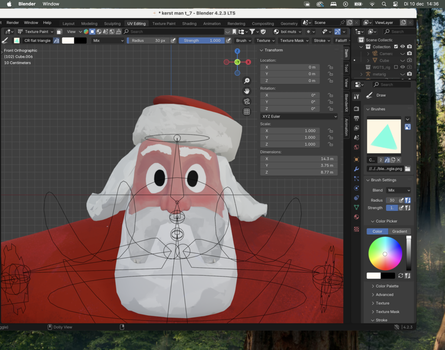Toggle Location X lock icon
Image resolution: width=445 pixels, height=350 pixels.
[330, 67]
